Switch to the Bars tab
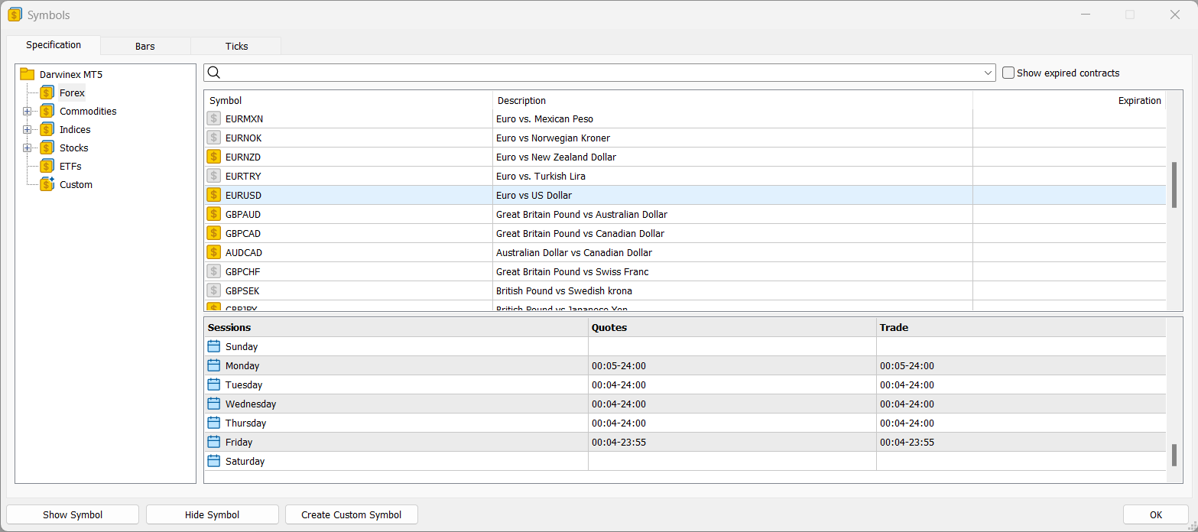Screen dimensions: 1198x532 pyautogui.click(x=144, y=45)
